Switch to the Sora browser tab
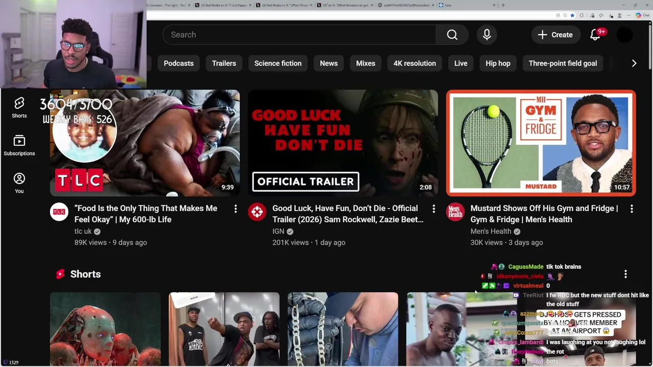Viewport: 653px width, 367px height. tap(466, 5)
